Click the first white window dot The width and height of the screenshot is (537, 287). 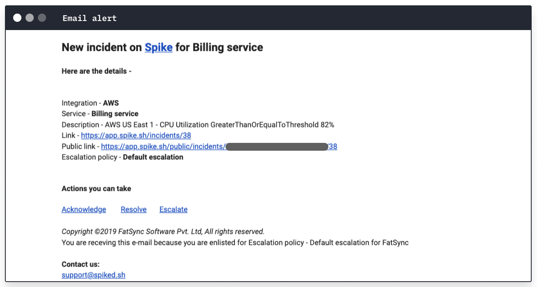[x=17, y=18]
